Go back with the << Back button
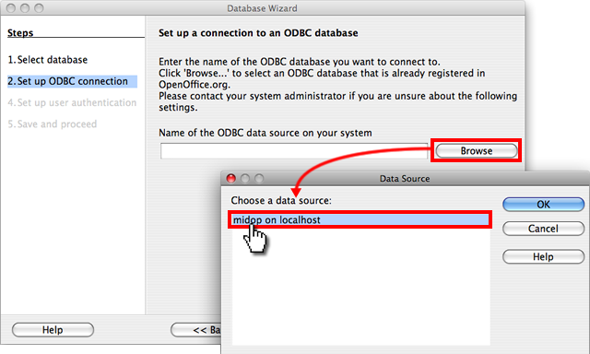Screen dimensions: 590x354 [196, 330]
